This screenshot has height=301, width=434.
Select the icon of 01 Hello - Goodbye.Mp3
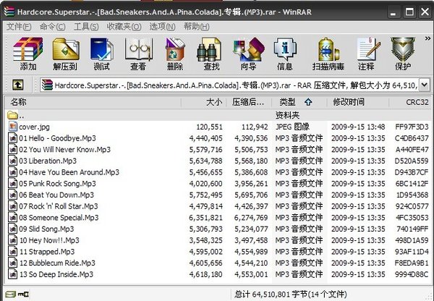click(x=13, y=138)
